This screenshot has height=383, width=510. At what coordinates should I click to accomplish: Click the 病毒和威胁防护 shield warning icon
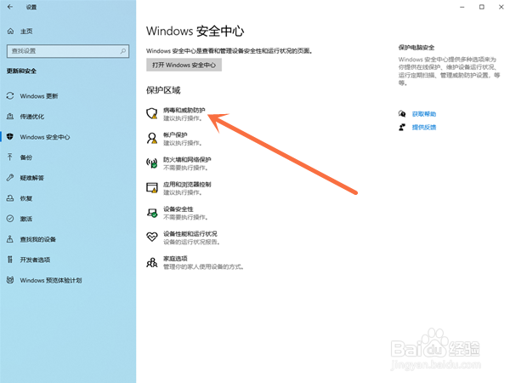[151, 114]
